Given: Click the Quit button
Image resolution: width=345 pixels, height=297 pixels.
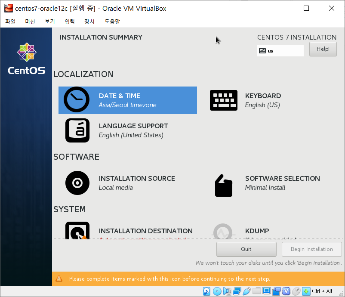Looking at the screenshot, I should pos(246,249).
